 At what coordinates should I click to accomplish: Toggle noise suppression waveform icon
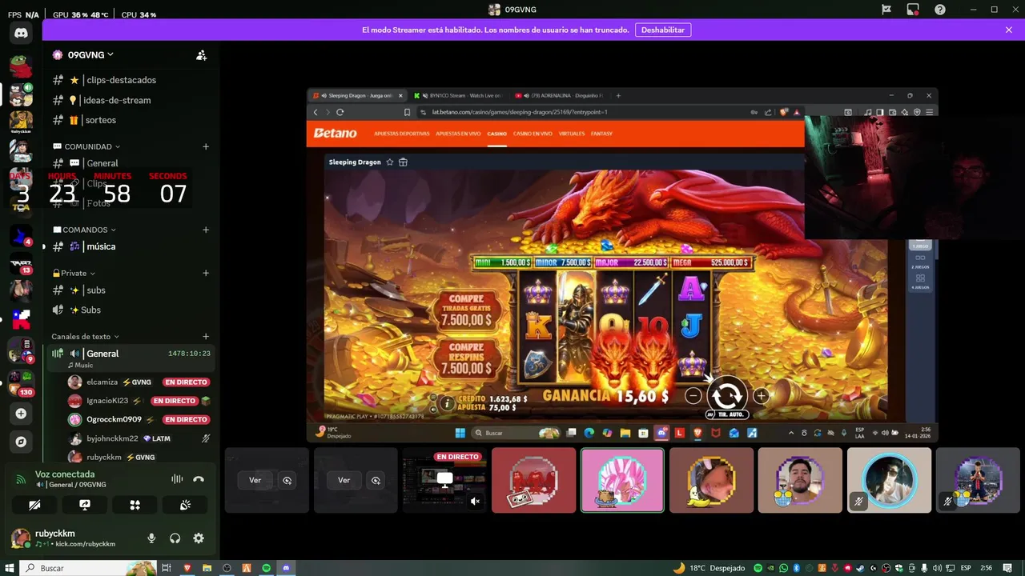(177, 479)
